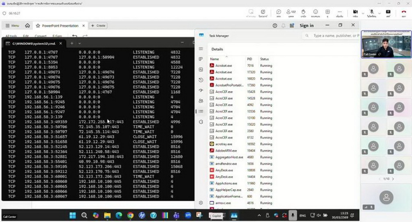This screenshot has height=222, width=412.
Task: Click Sign in in Acrobat
Action: [306, 25]
